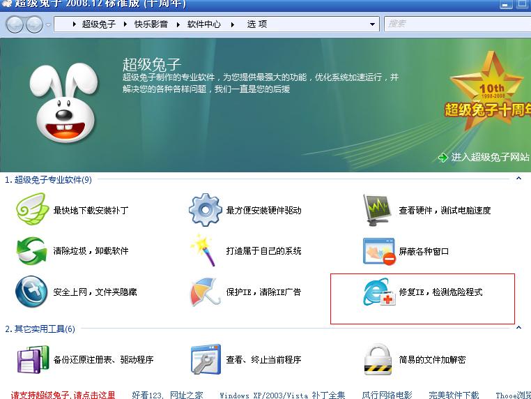Click the 备份还原注册表、驱动程序 label
Viewport: 531px width, 399px height.
click(103, 360)
